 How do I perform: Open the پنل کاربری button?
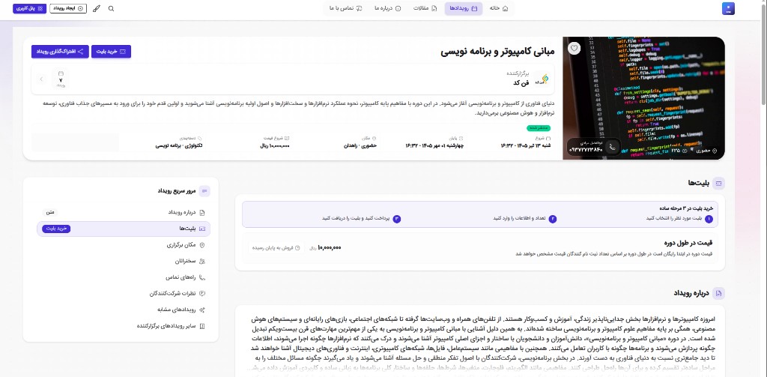29,8
